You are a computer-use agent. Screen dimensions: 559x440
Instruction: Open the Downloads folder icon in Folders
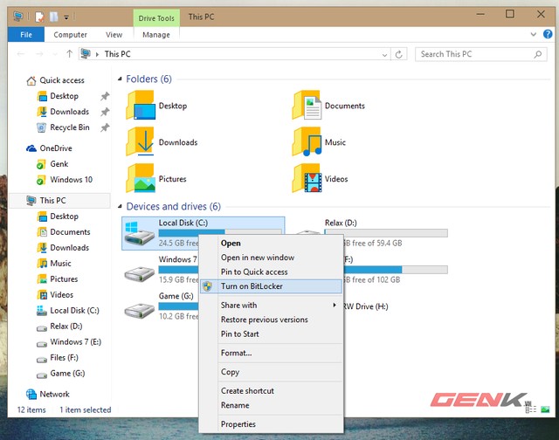coord(141,141)
